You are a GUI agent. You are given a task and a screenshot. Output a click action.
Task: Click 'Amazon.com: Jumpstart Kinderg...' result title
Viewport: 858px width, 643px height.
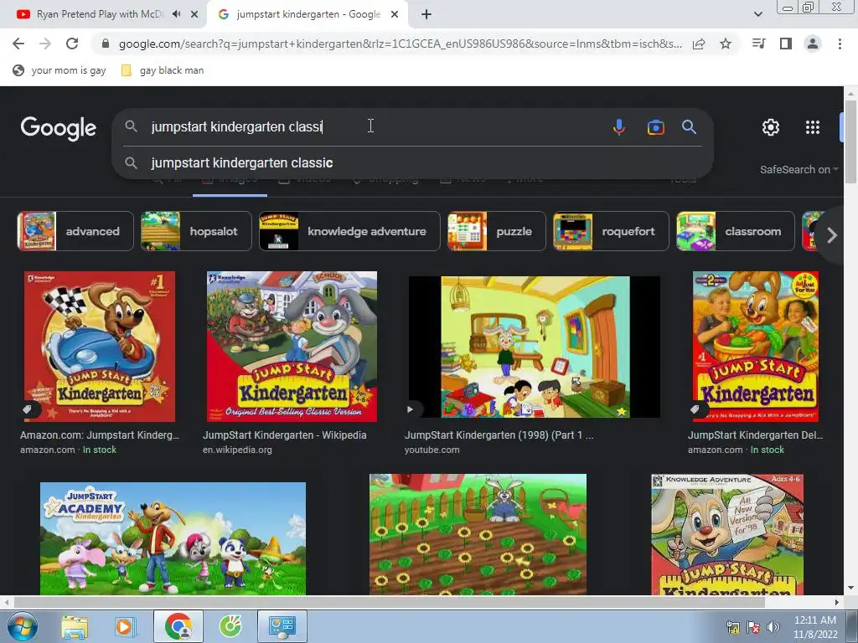point(100,435)
